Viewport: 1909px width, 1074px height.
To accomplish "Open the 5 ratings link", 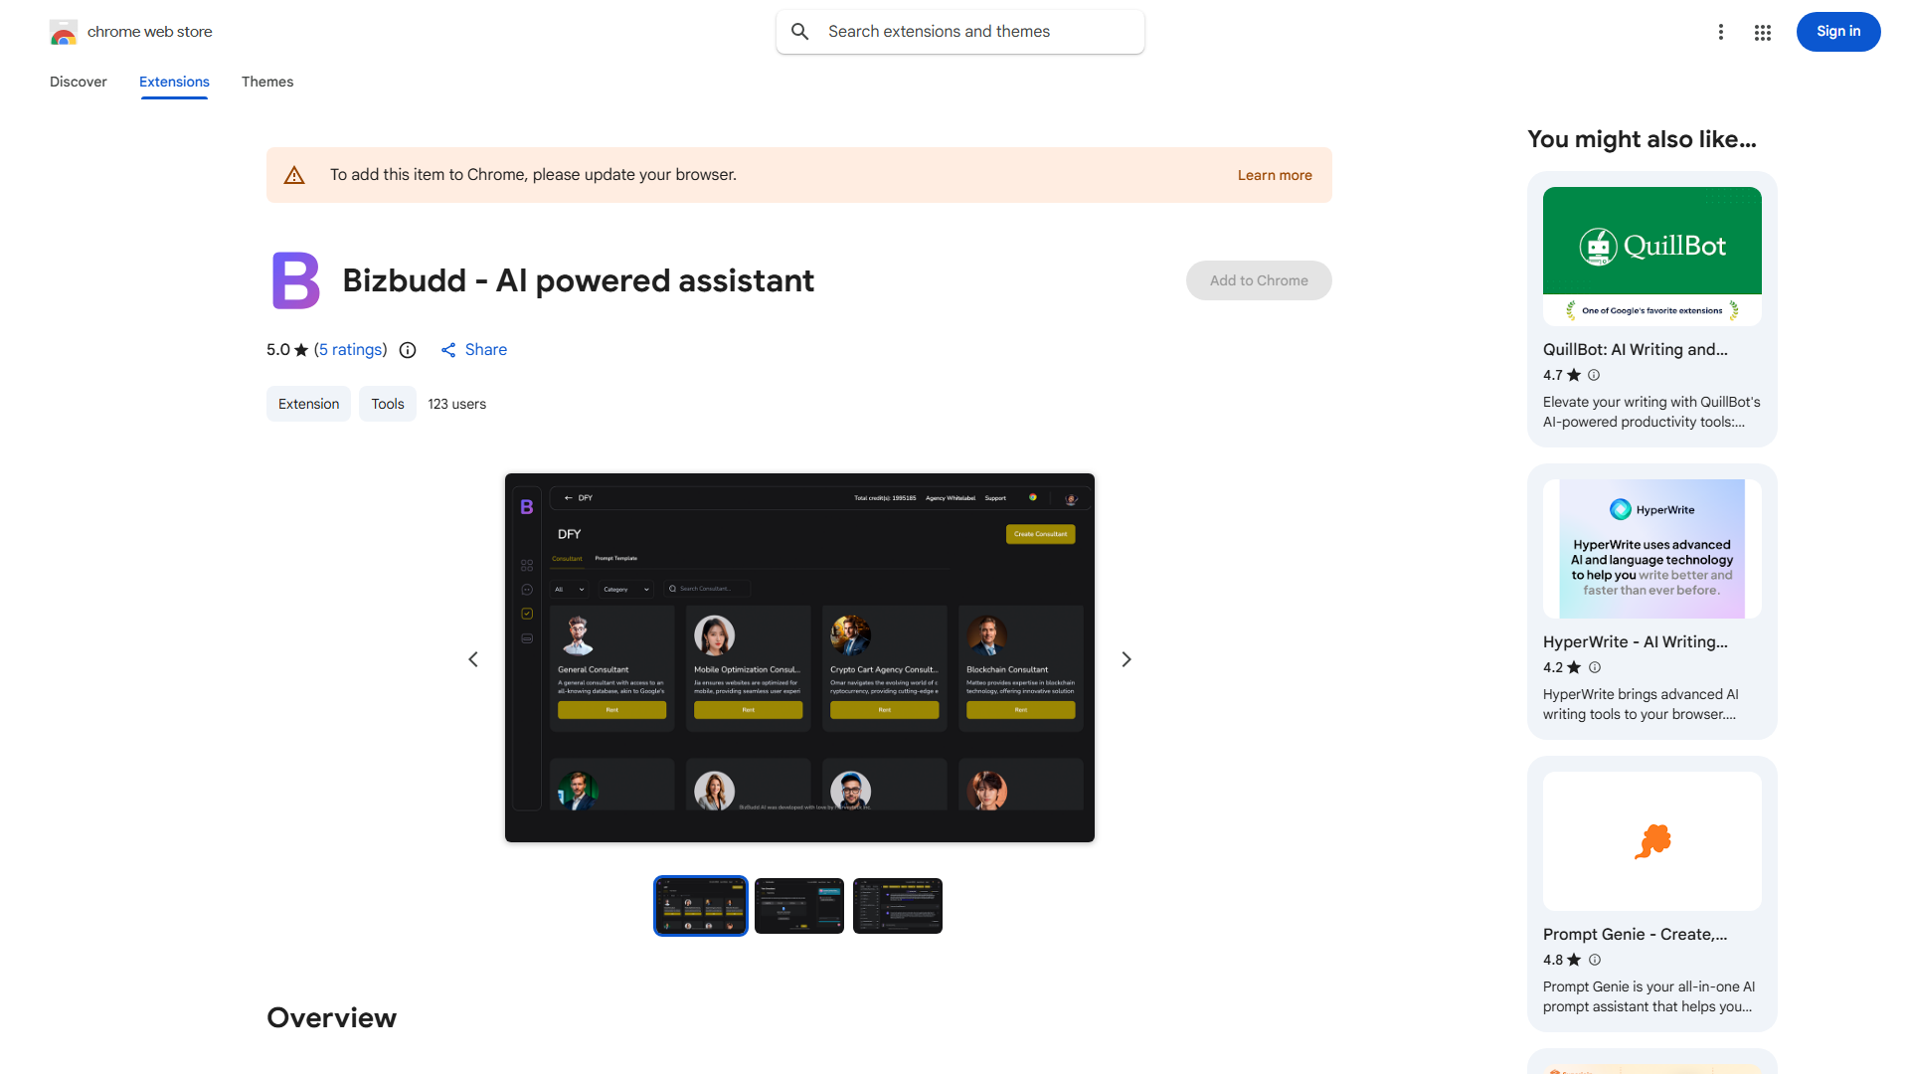I will tap(350, 350).
